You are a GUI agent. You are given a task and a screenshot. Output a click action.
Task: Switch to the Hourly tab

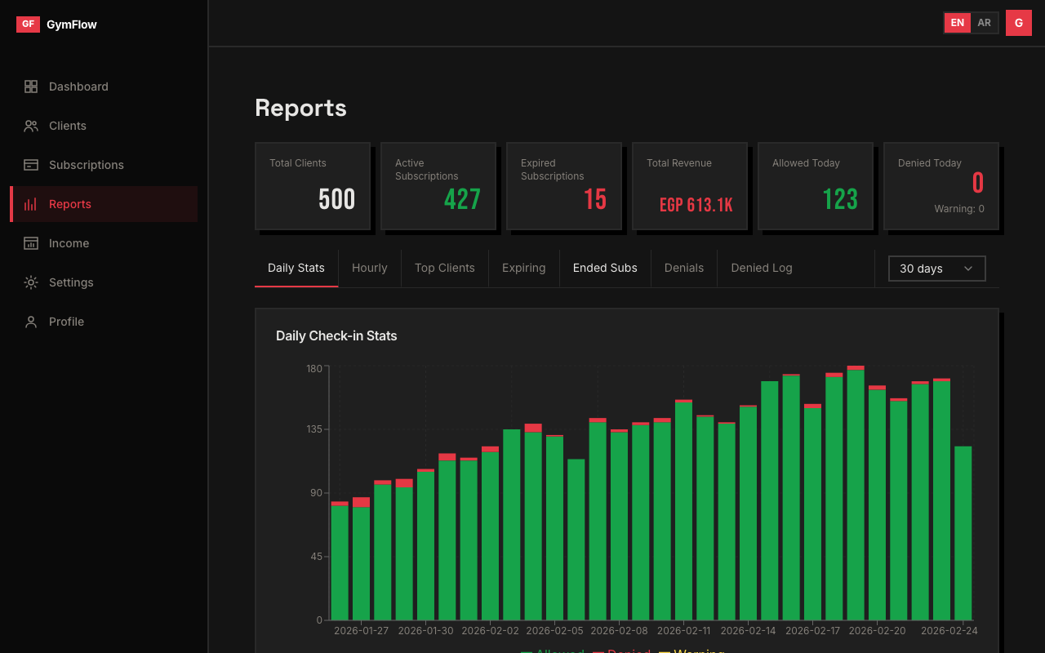369,268
